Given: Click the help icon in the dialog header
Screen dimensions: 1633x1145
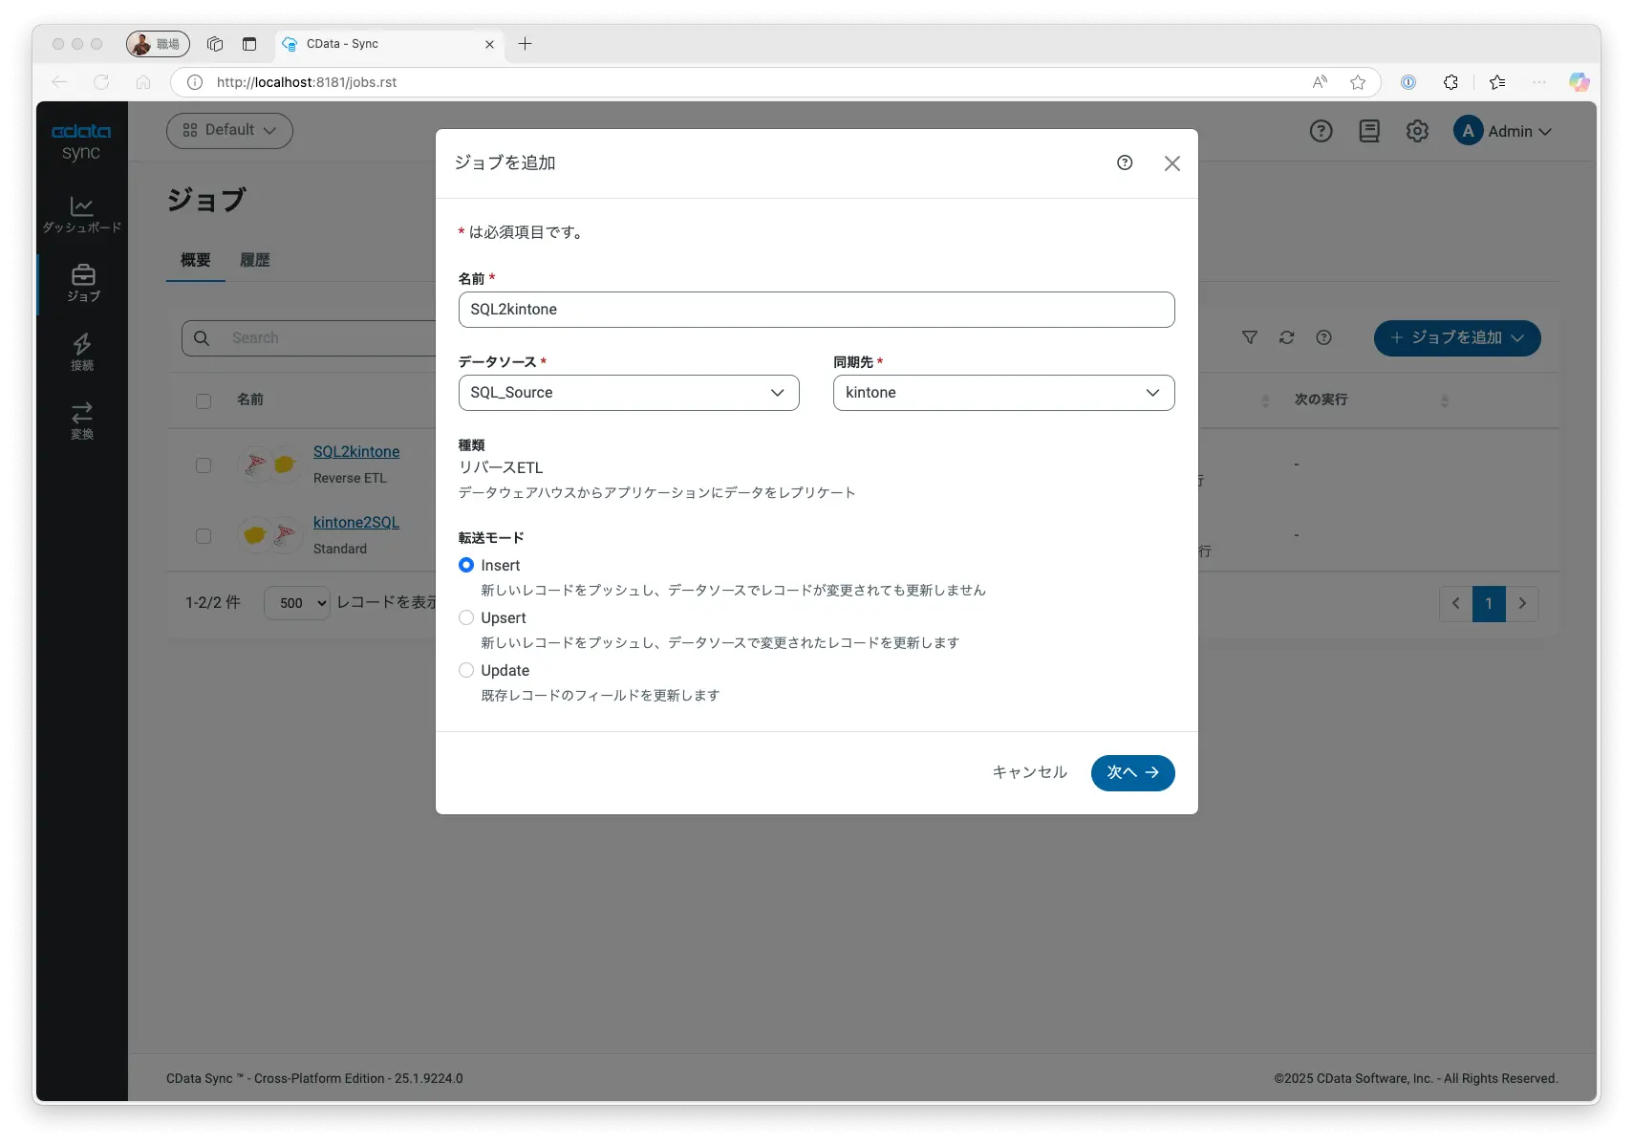Looking at the screenshot, I should click(x=1125, y=162).
